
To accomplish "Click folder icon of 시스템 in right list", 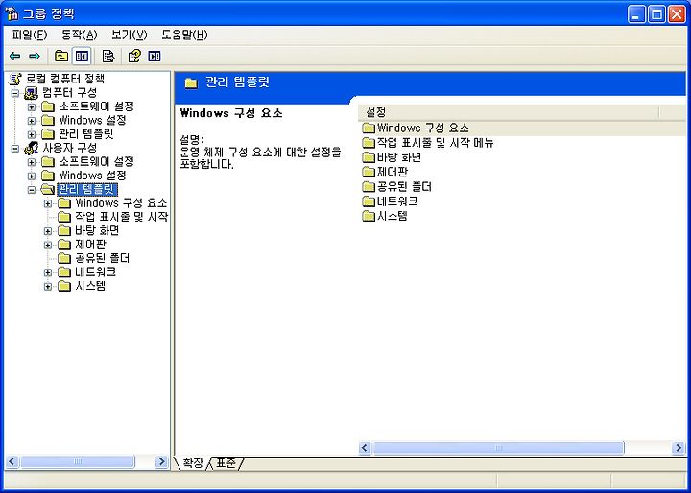I will pyautogui.click(x=369, y=216).
